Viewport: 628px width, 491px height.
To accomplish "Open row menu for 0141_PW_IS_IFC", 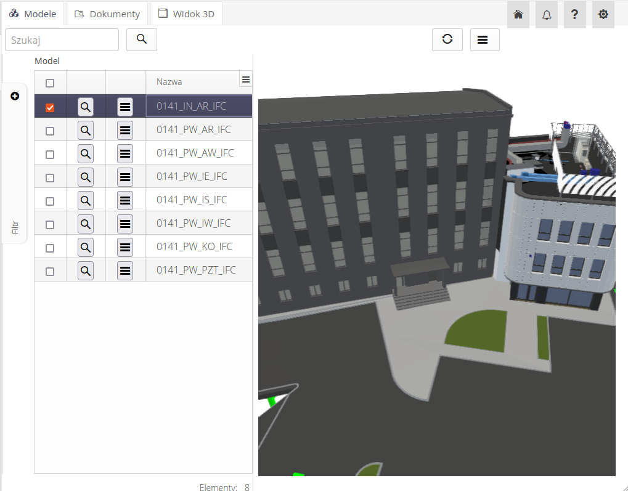I will pyautogui.click(x=125, y=200).
